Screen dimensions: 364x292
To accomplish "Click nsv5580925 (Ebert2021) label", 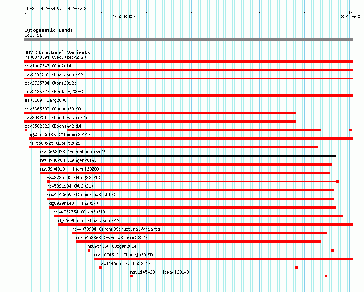I will [56, 143].
